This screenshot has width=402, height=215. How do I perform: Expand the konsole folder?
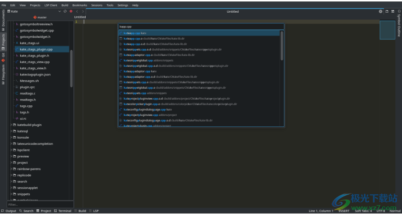[x=11, y=137]
